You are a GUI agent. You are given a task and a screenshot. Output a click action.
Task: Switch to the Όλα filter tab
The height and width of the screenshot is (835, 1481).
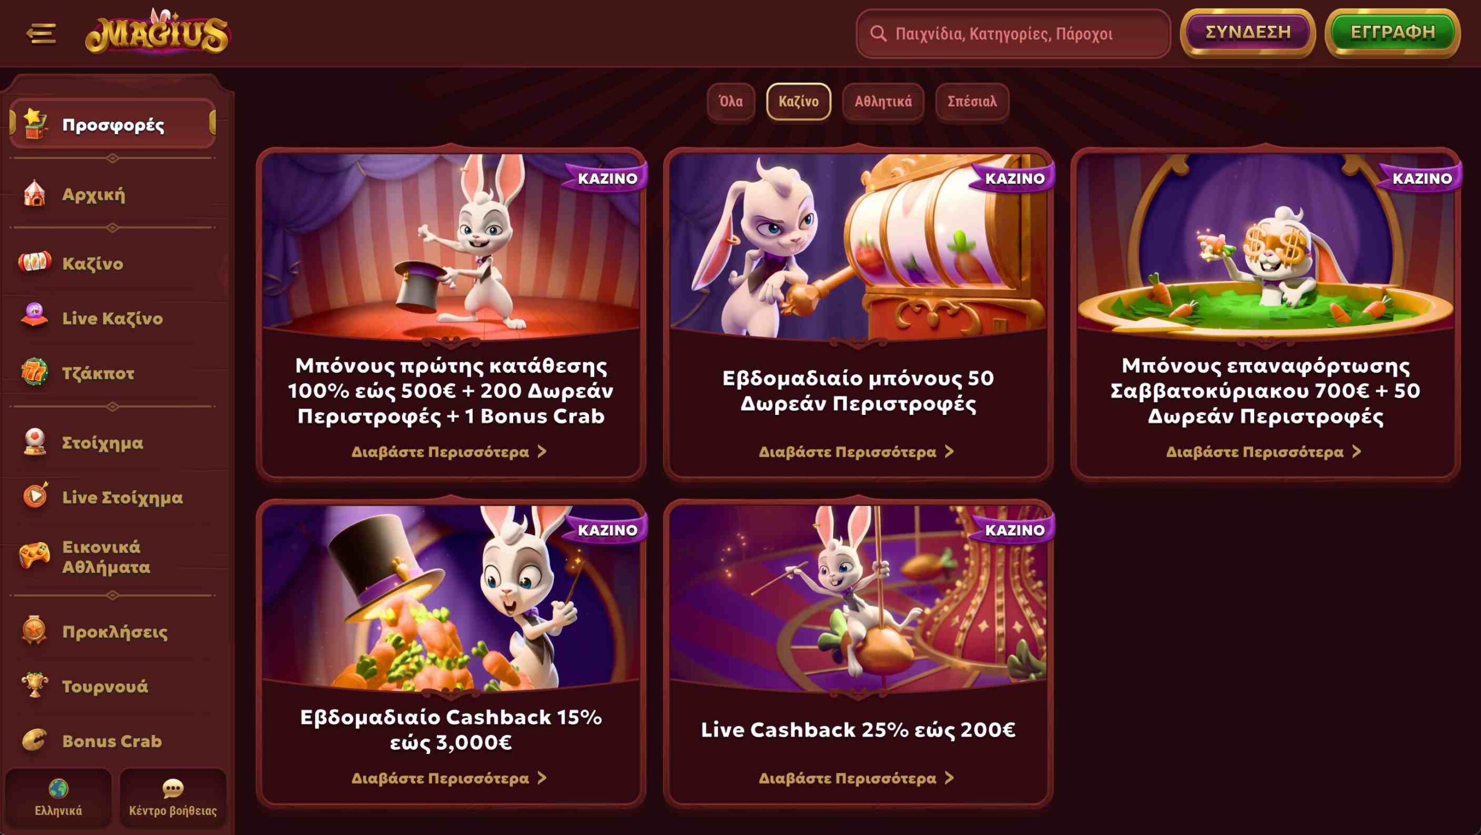731,102
